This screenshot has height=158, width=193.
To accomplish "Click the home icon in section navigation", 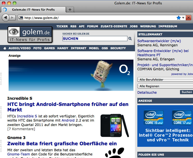I will pyautogui.click(x=5, y=48).
